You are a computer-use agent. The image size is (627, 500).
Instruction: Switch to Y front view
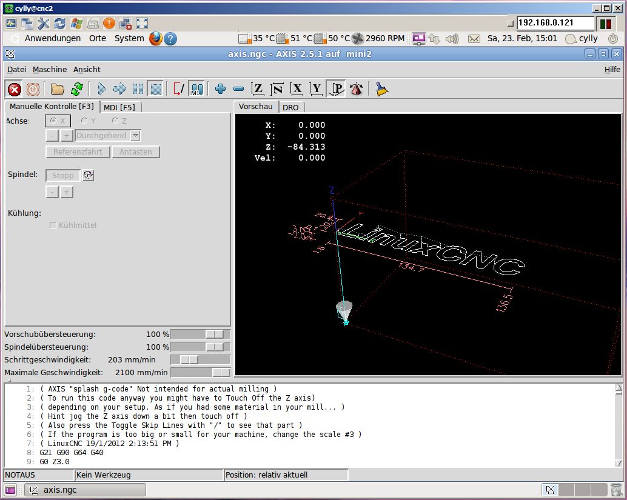(x=316, y=88)
